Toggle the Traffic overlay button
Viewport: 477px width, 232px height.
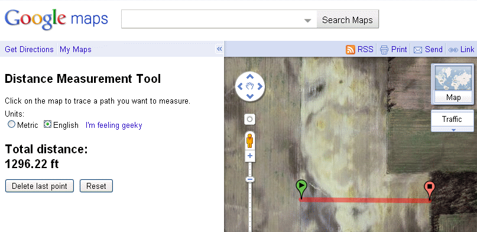(x=452, y=119)
